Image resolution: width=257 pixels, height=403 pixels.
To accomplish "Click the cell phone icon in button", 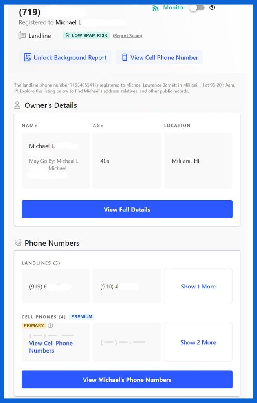I will (x=125, y=57).
